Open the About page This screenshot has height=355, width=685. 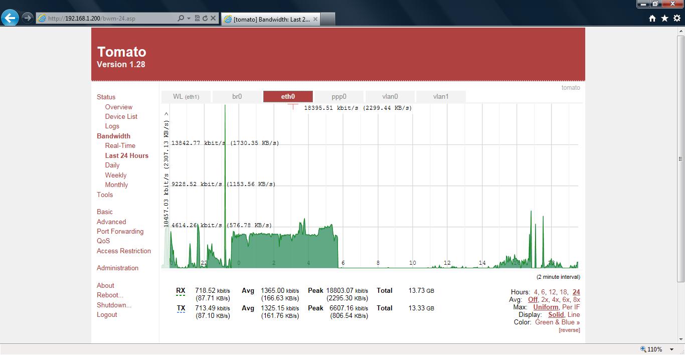click(x=105, y=285)
